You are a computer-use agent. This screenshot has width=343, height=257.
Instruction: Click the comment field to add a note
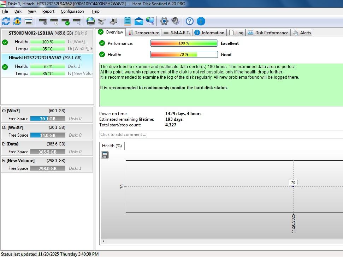coord(219,135)
